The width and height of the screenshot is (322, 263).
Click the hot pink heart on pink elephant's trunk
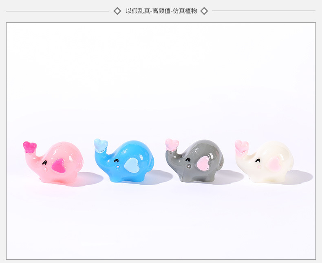[x=30, y=147]
